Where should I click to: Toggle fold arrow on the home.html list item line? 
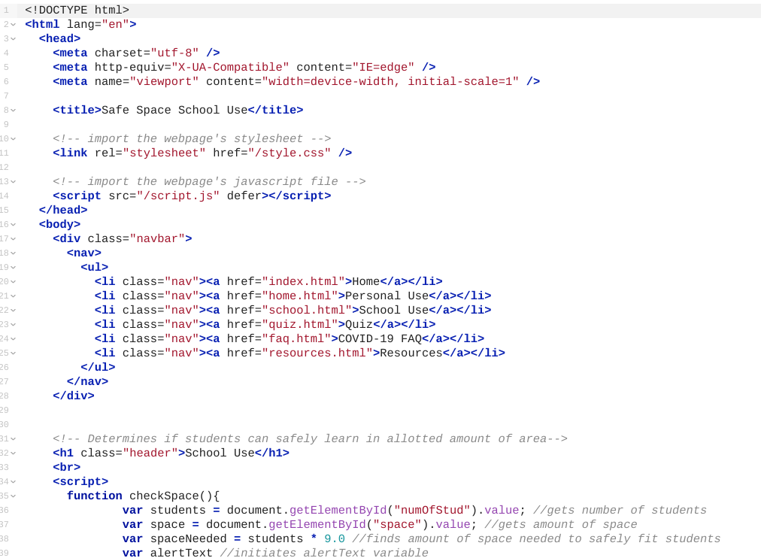click(13, 296)
